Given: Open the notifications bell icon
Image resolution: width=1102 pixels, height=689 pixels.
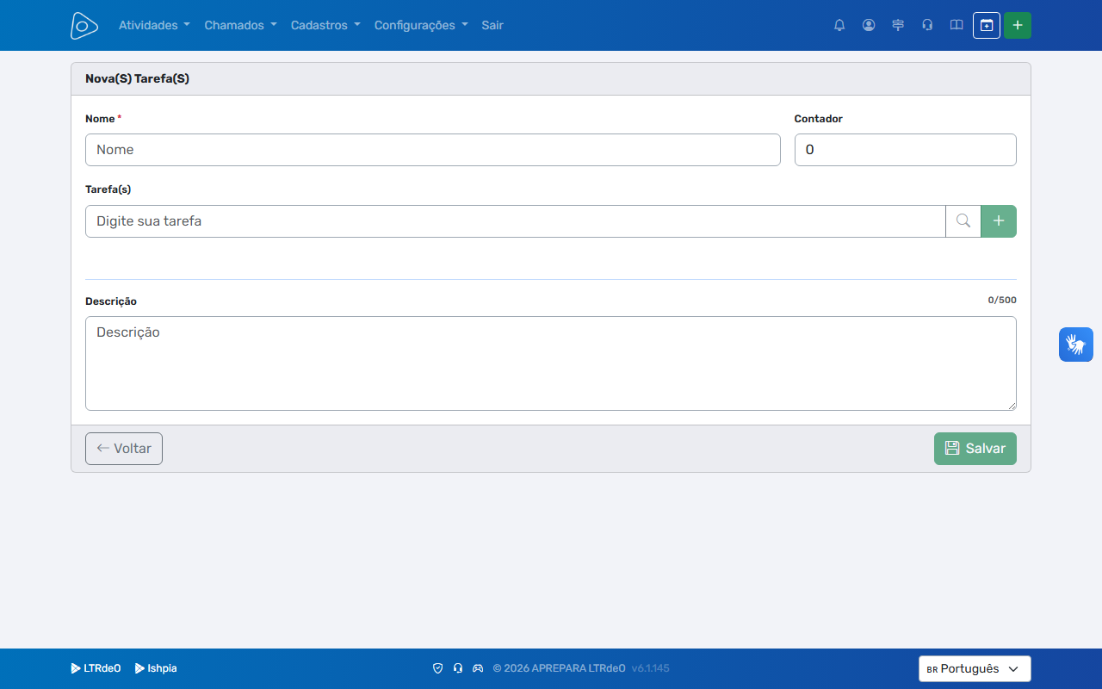Looking at the screenshot, I should (x=839, y=25).
